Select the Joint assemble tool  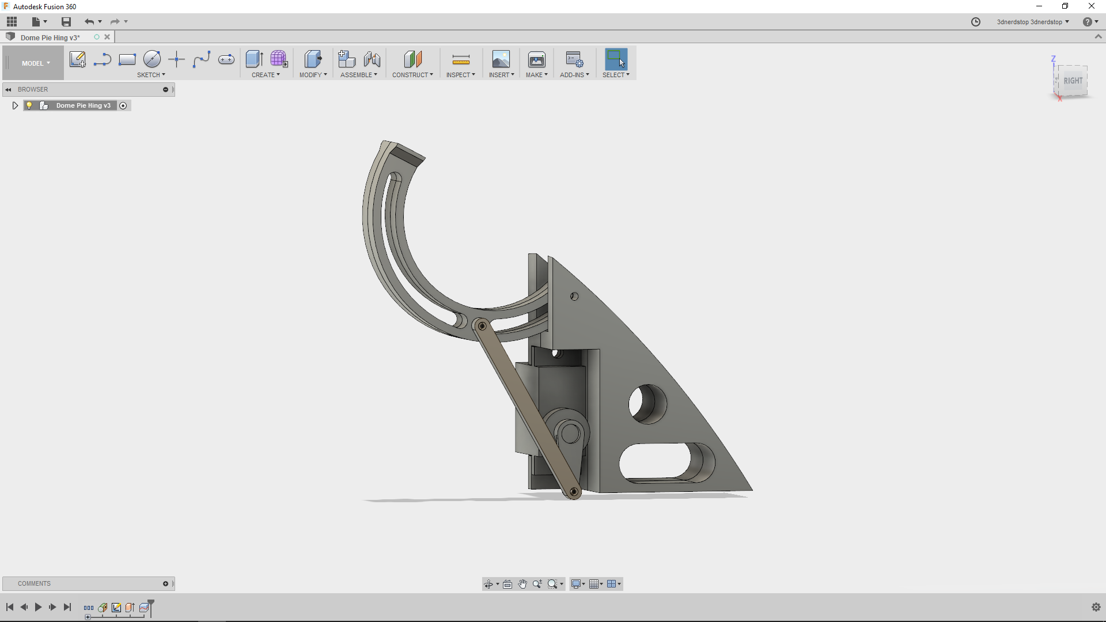point(372,59)
